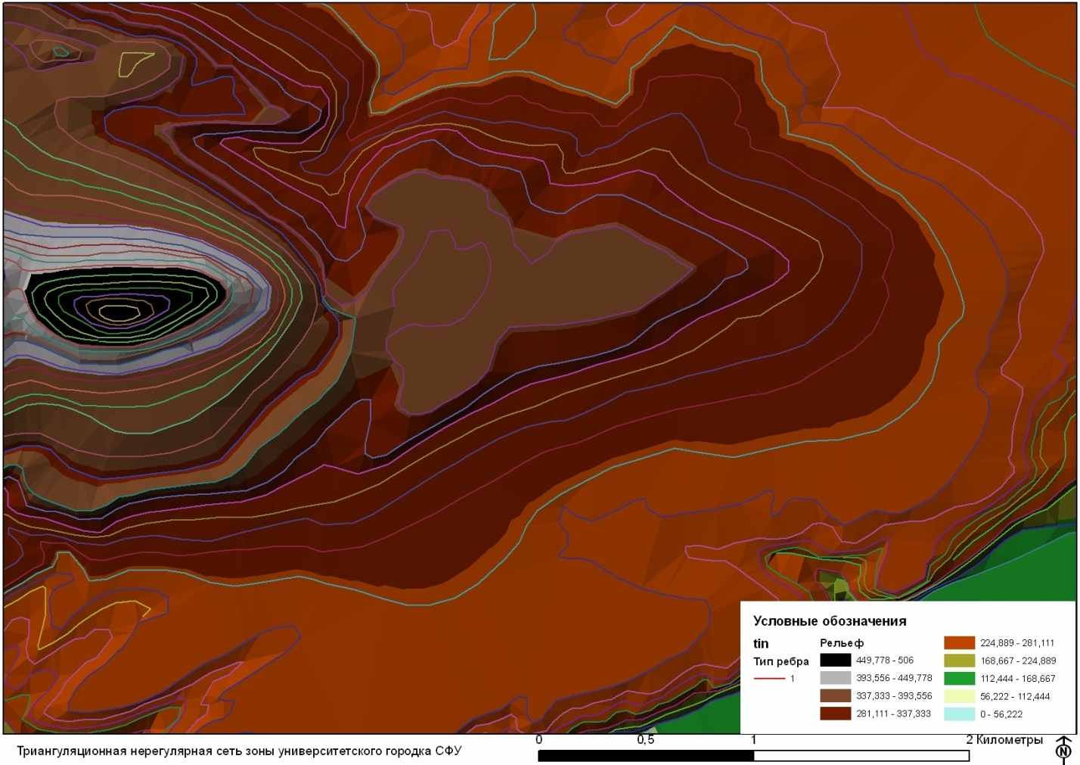Click the '449,778 - 506' range label
The height and width of the screenshot is (765, 1080).
[885, 660]
